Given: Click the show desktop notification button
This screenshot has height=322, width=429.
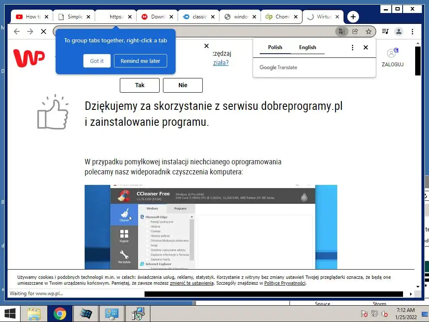Looking at the screenshot, I should click(425, 314).
